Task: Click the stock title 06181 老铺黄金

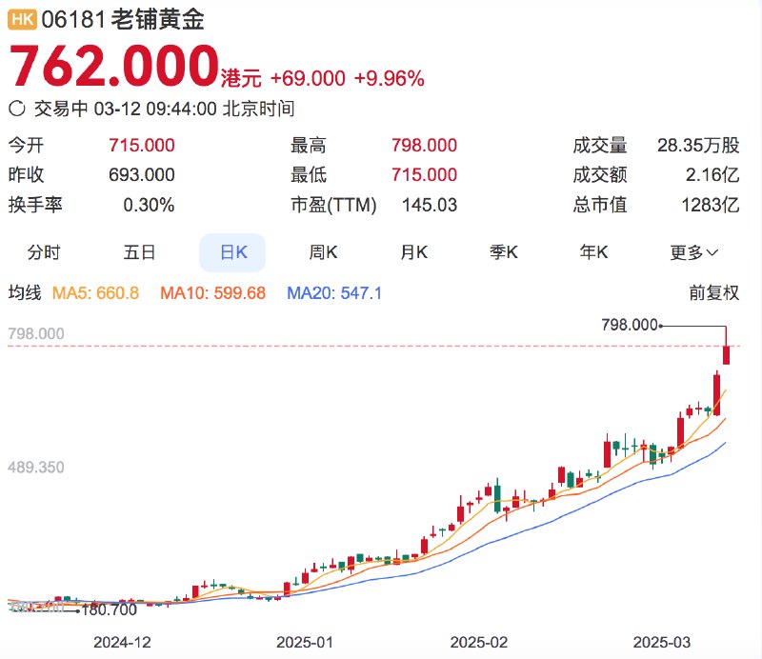Action: click(123, 20)
